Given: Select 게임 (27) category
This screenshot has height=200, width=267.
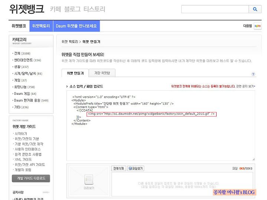Looking at the screenshot, I should tap(20, 80).
